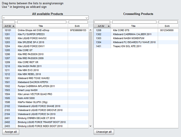
Task: Select crossselling row Kiteboard NAISH MOMENTUM
Action: click(136, 38)
